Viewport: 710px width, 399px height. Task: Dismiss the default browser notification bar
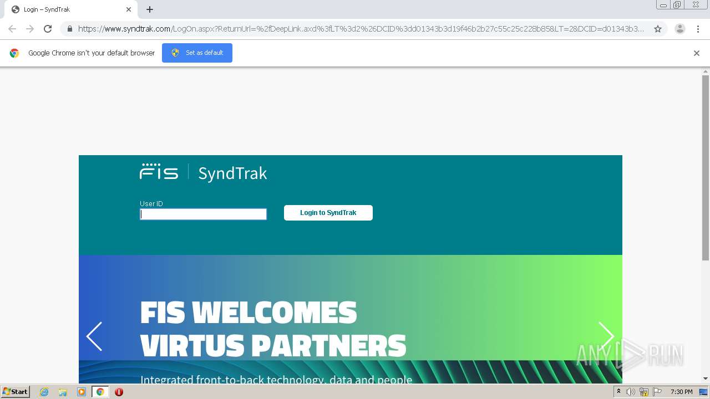tap(697, 53)
